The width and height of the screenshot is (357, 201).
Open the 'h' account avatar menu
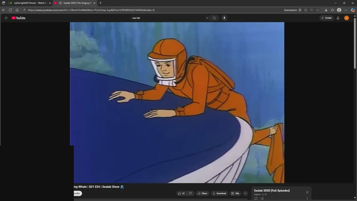(x=346, y=18)
